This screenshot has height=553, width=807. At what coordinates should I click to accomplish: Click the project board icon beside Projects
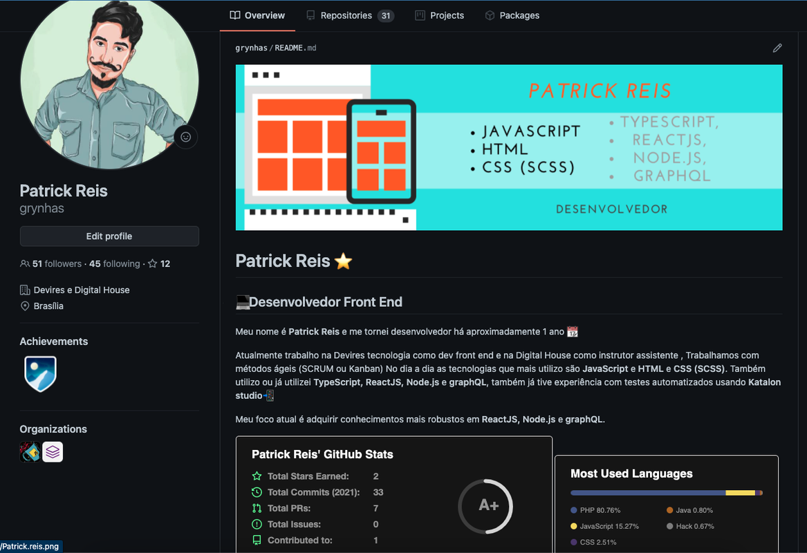pyautogui.click(x=420, y=15)
